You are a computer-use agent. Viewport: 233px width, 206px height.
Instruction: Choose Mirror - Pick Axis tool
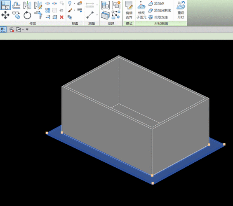click(x=27, y=5)
